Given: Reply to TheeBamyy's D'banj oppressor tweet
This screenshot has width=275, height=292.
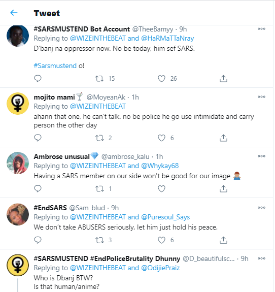Looking at the screenshot, I should pos(38,78).
